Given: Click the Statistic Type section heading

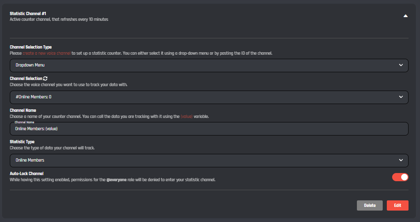Looking at the screenshot, I should click(x=22, y=142).
